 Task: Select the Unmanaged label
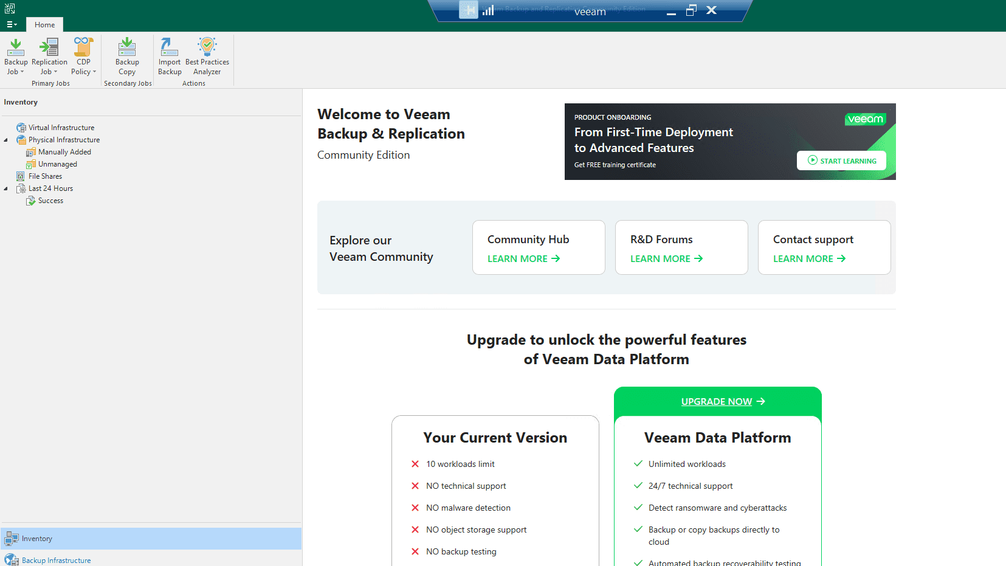(58, 164)
